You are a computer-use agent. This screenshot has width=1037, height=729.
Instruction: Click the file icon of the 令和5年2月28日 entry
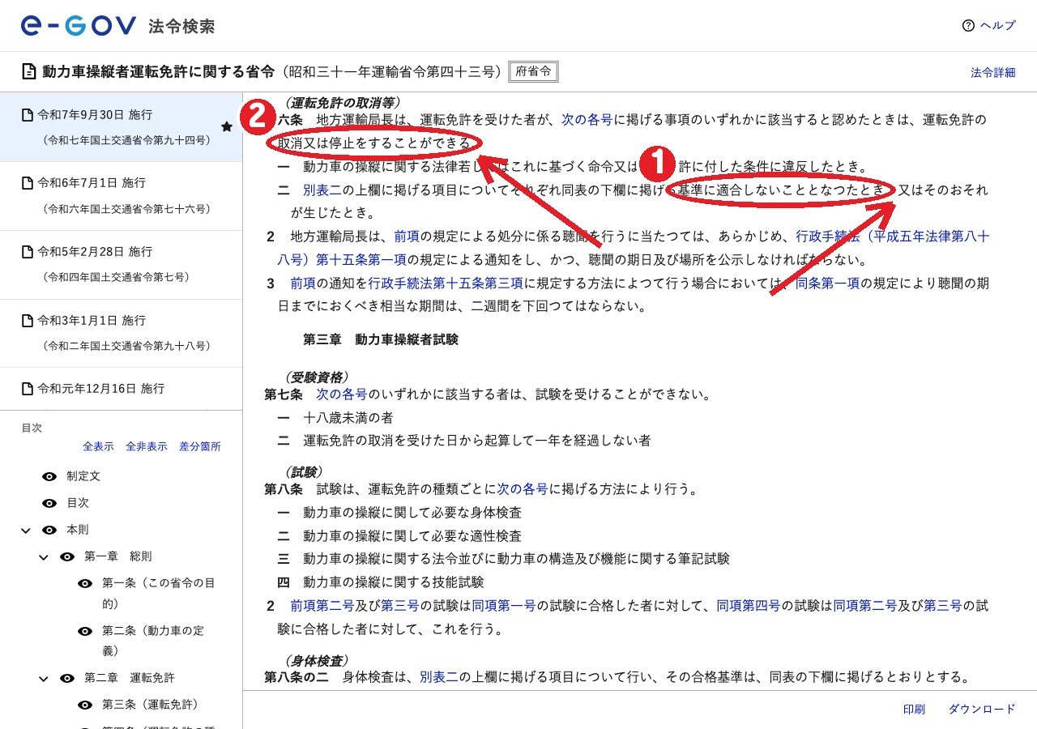click(28, 252)
